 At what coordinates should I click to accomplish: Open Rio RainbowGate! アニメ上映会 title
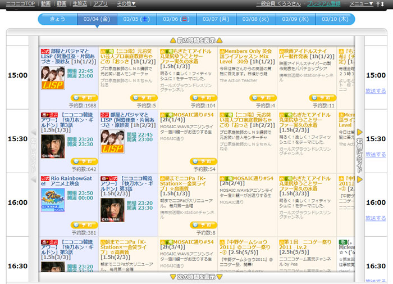pos(67,181)
